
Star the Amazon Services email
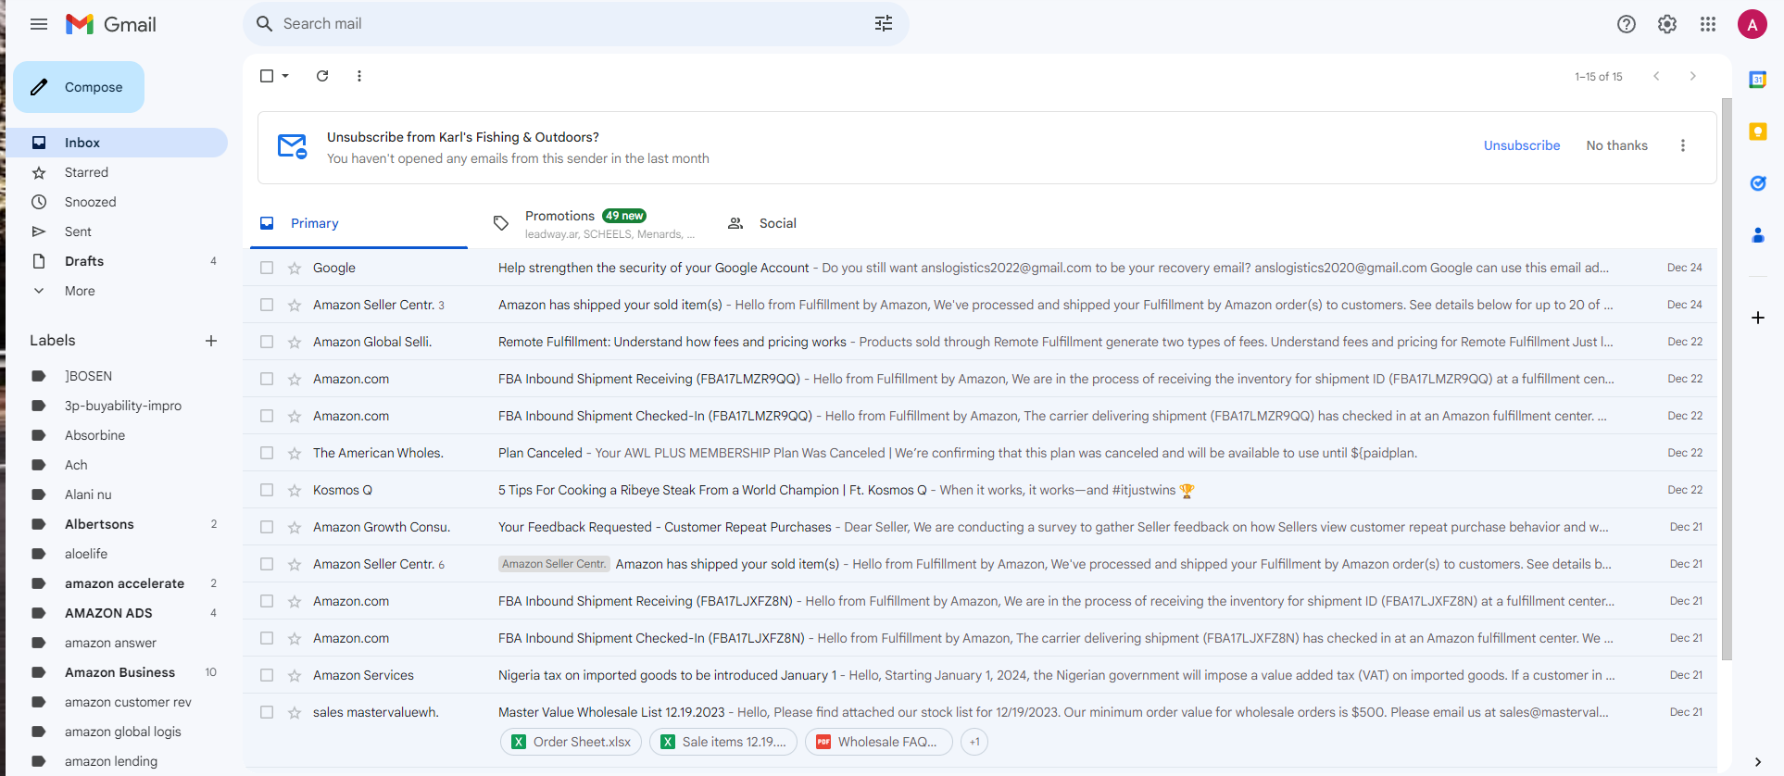pos(295,675)
